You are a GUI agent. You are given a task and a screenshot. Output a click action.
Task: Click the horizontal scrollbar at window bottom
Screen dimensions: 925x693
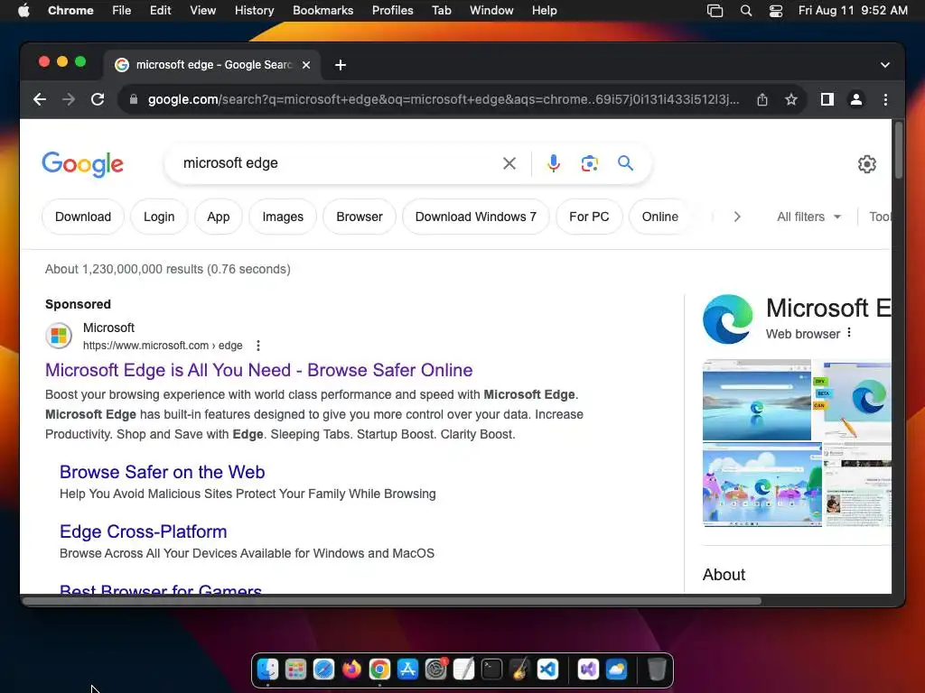point(392,601)
